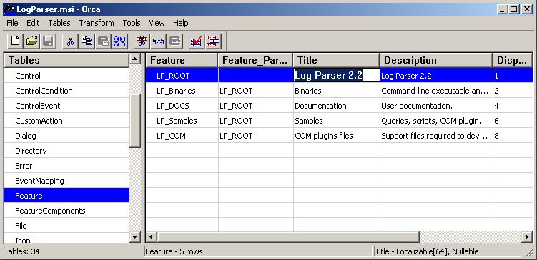The width and height of the screenshot is (537, 260).
Task: Click the 'User documentation.' description cell
Action: tap(436, 106)
